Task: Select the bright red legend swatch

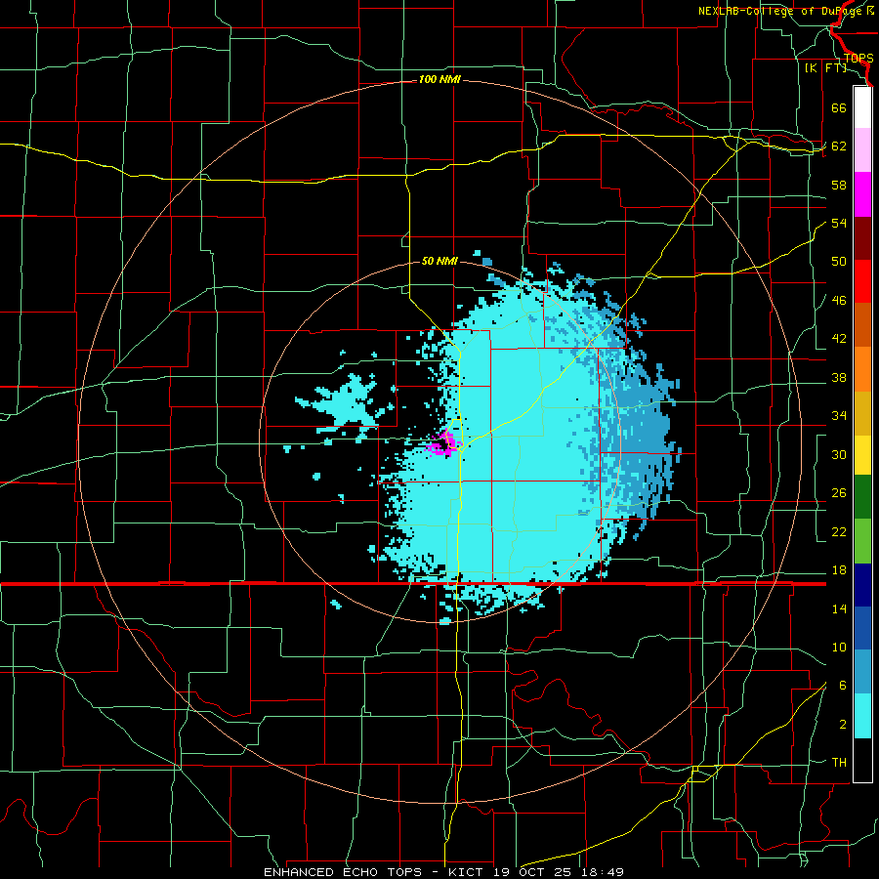Action: point(862,281)
